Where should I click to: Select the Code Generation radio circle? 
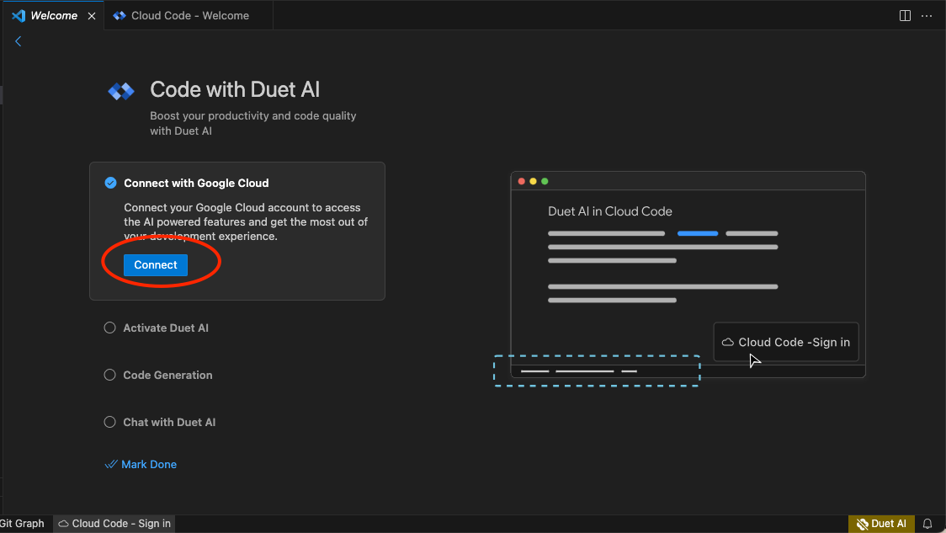(109, 375)
